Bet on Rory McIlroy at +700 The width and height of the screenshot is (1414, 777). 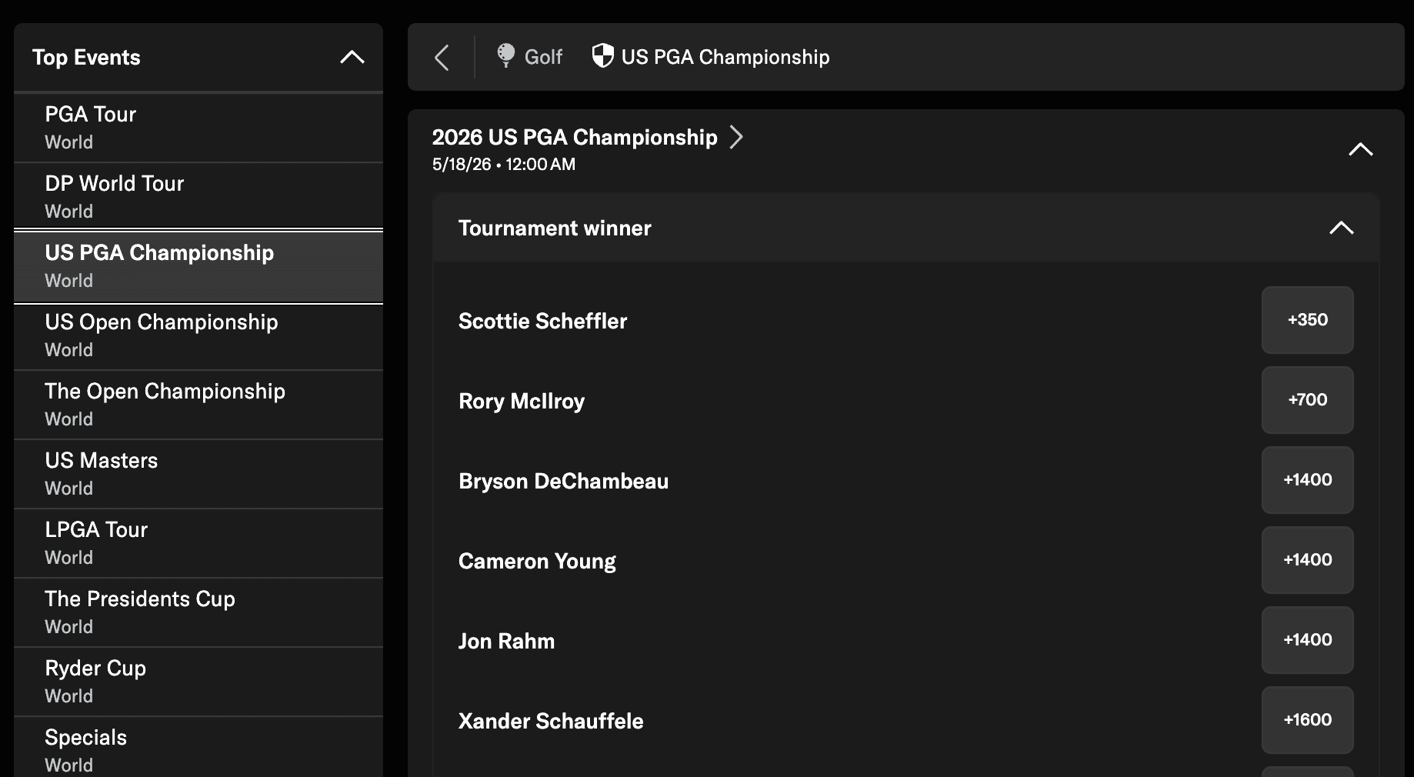(x=1307, y=400)
